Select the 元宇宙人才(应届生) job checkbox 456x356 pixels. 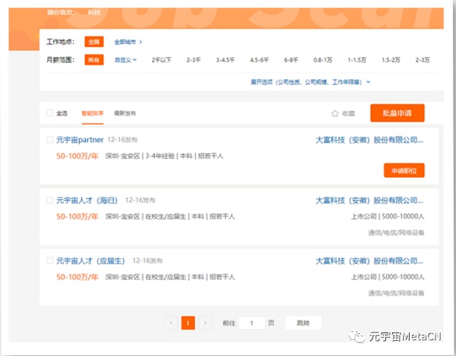tap(50, 262)
